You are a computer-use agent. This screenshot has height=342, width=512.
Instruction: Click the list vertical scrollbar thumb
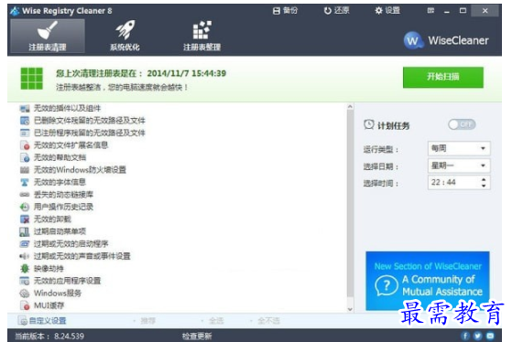[350, 204]
